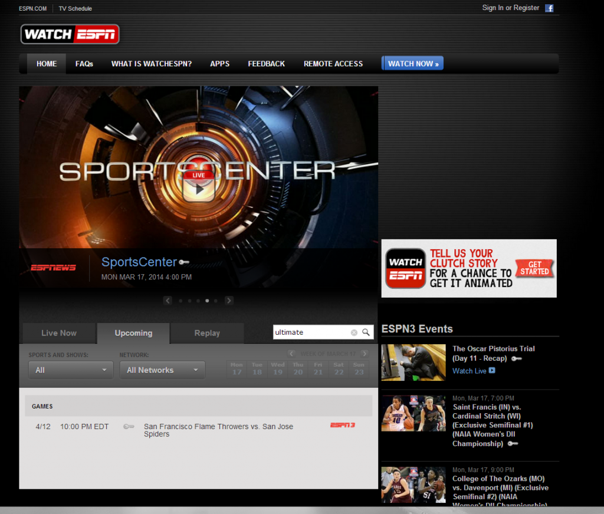Click key icon after NAIA Semifinal #1
The width and height of the screenshot is (604, 514).
pyautogui.click(x=513, y=443)
